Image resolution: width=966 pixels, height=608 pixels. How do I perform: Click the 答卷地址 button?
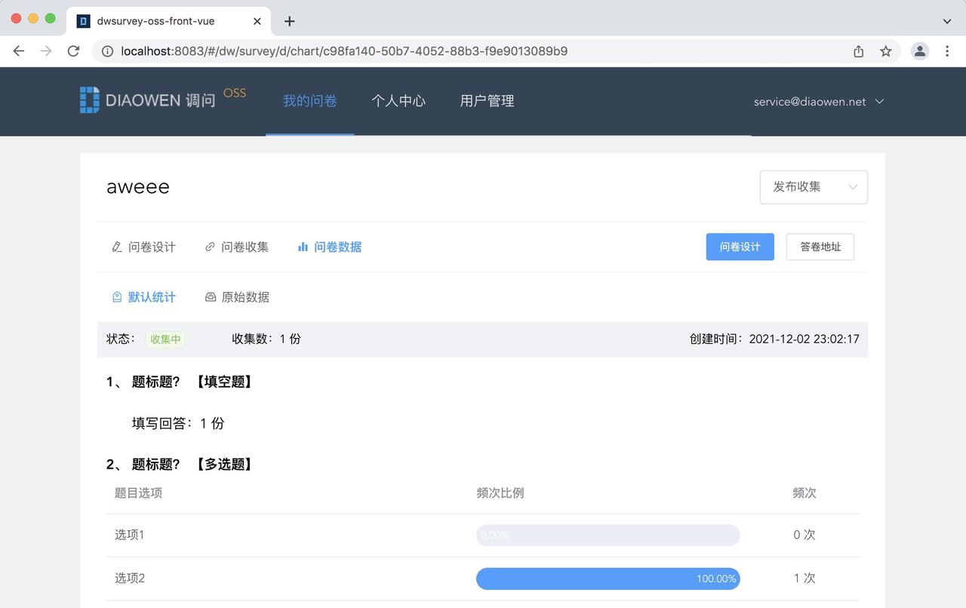click(x=820, y=247)
